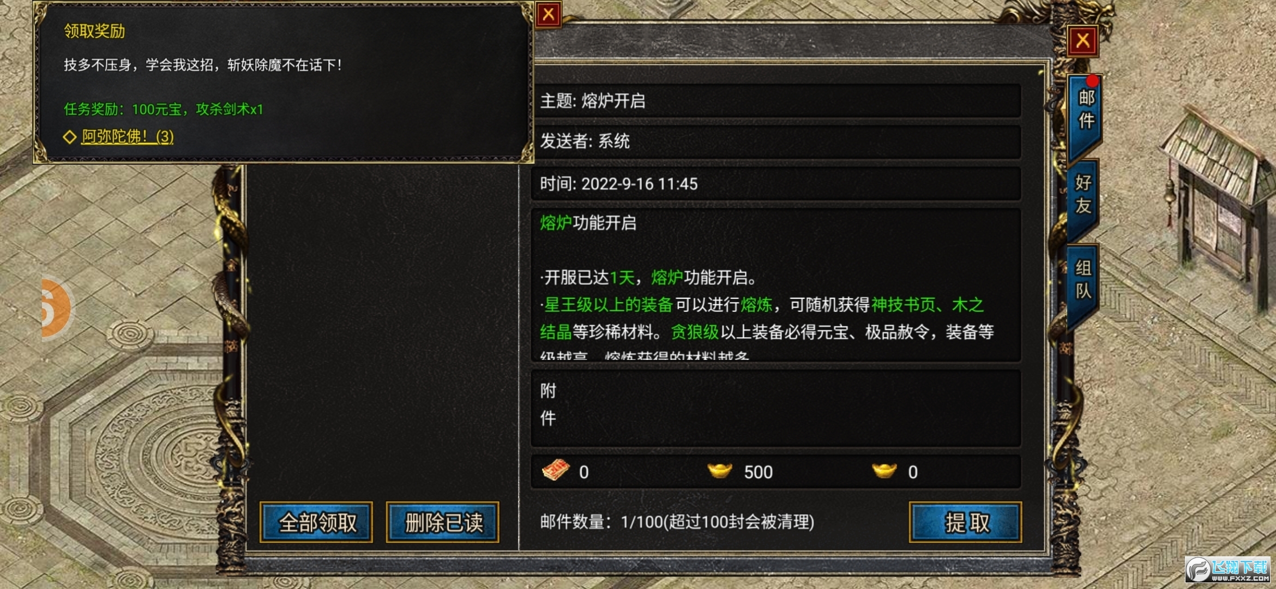
Task: Switch to the 好友 friends tab
Action: 1084,194
